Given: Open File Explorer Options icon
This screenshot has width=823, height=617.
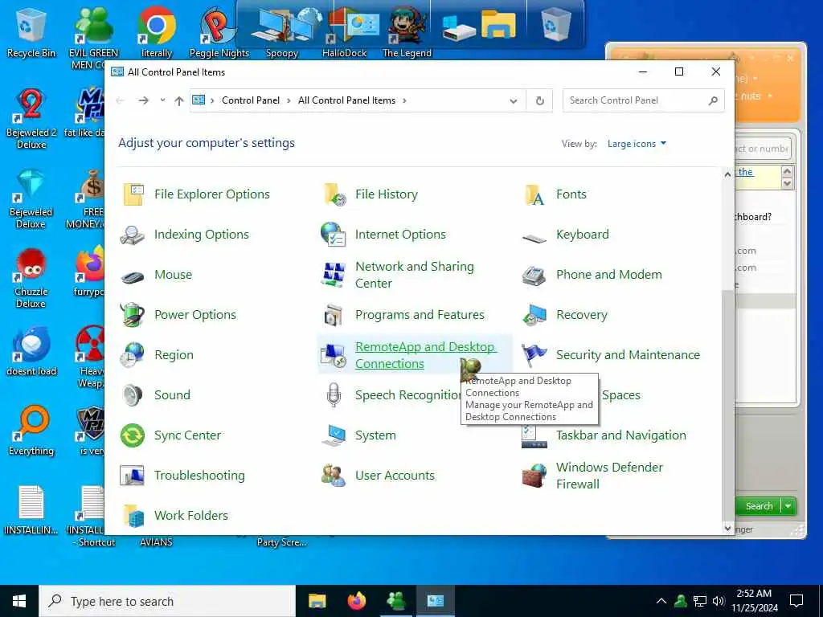Looking at the screenshot, I should [133, 194].
